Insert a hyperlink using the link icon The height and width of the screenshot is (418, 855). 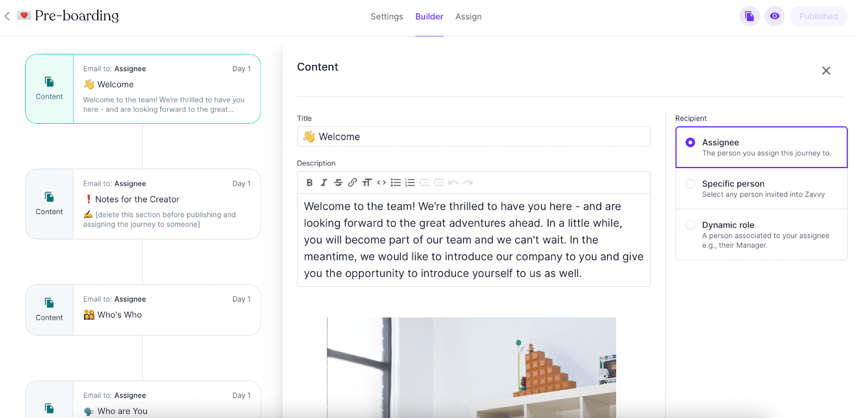point(352,182)
